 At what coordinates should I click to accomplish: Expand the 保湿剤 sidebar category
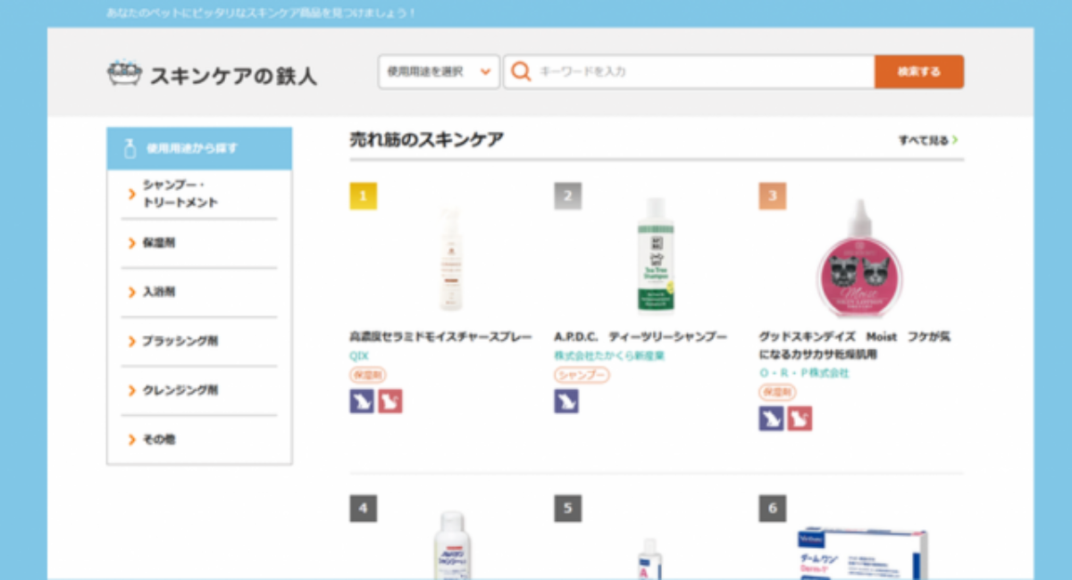[159, 243]
